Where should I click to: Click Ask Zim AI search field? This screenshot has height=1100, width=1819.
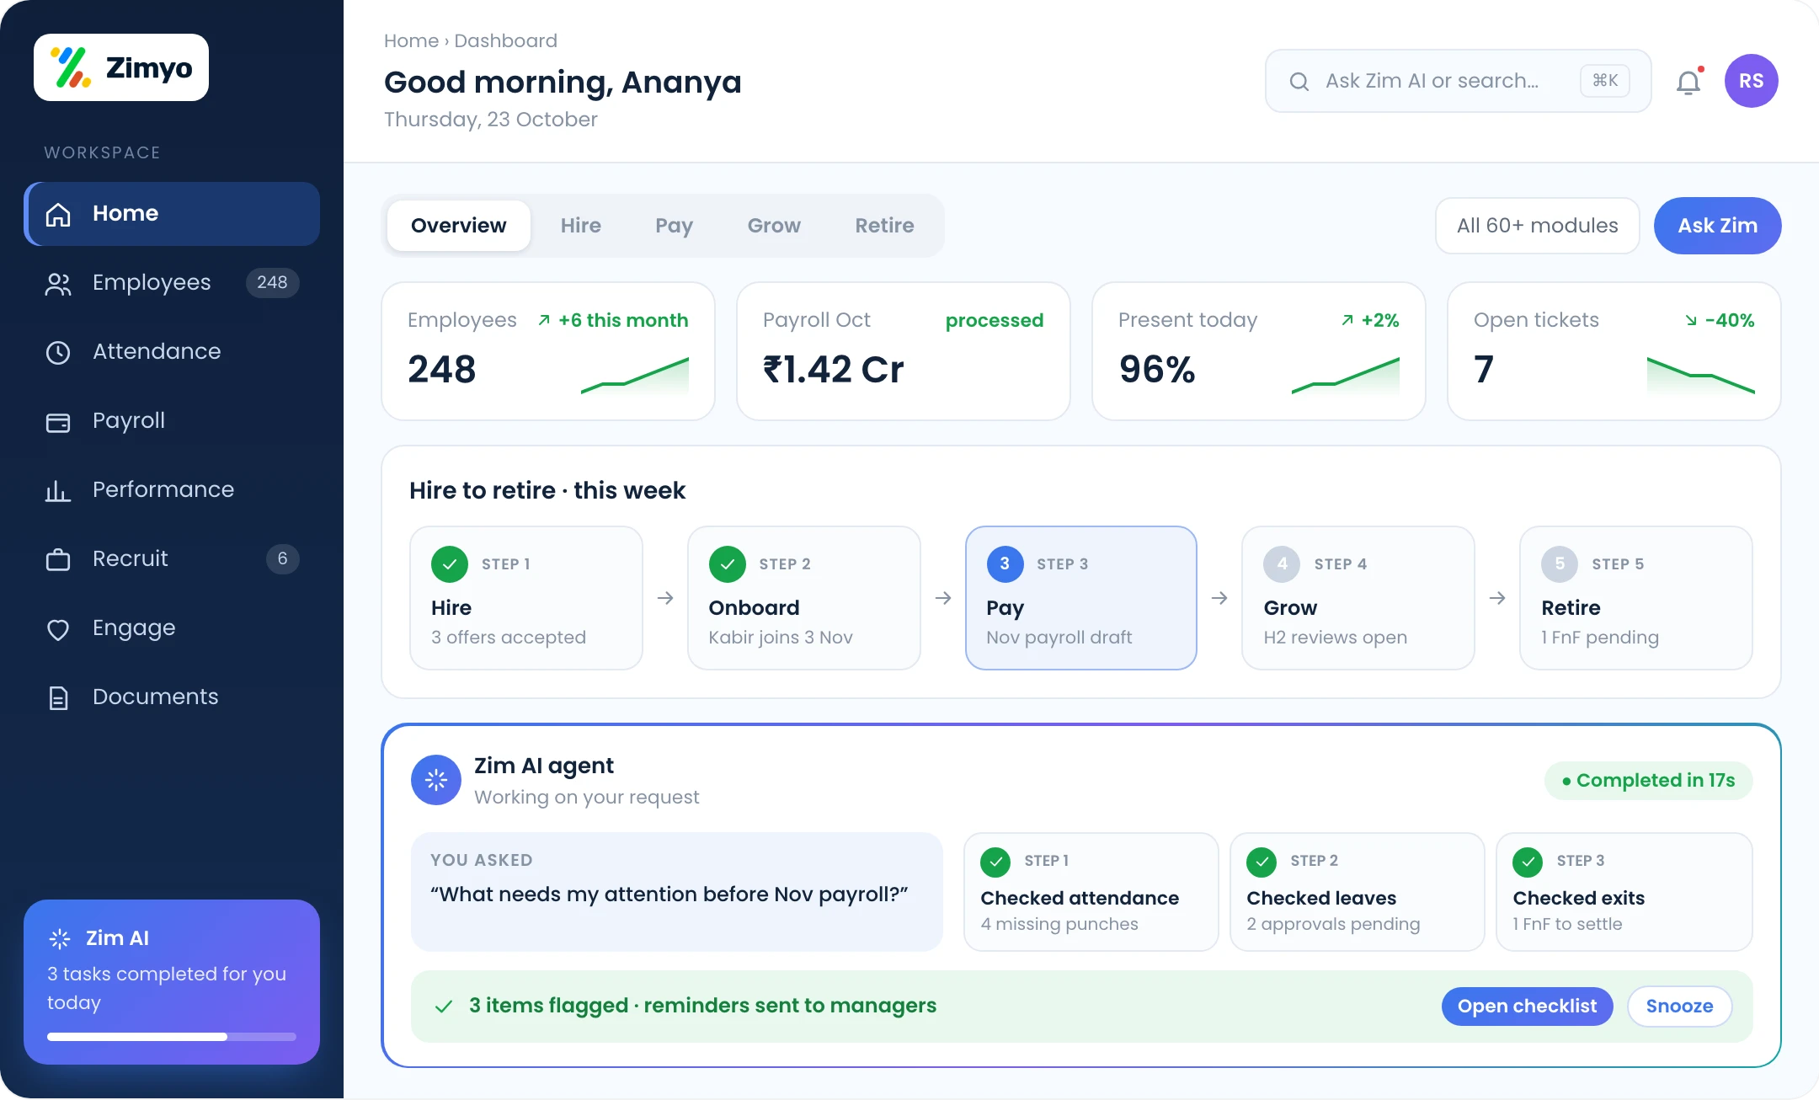pyautogui.click(x=1459, y=81)
